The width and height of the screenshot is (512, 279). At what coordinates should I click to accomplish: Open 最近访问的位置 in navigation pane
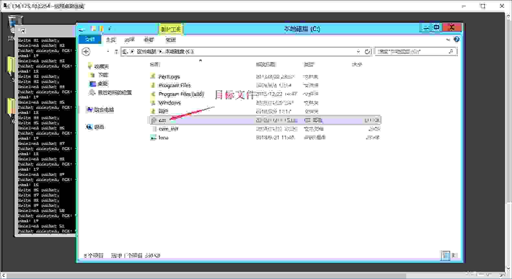coord(115,93)
